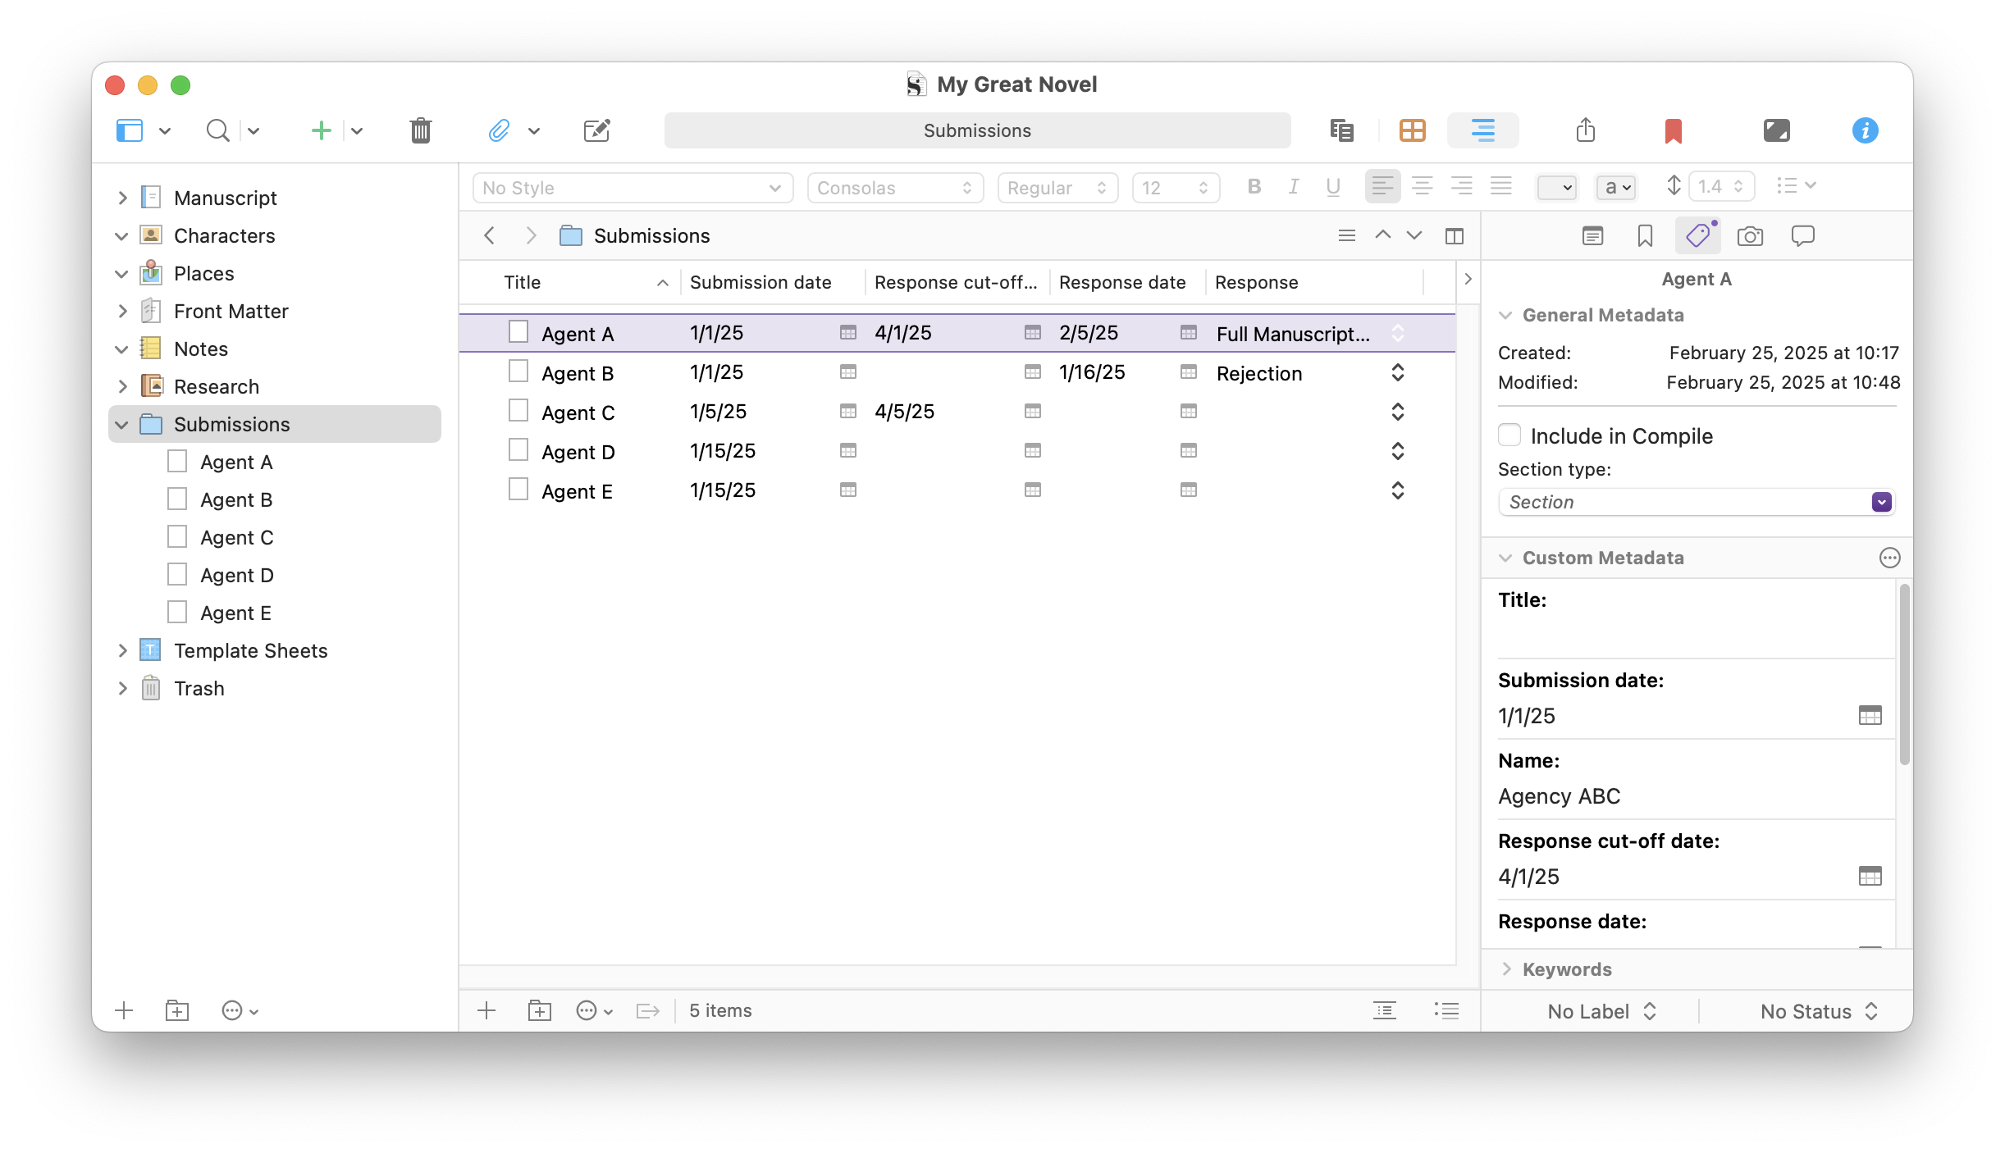Viewport: 2005px width, 1153px height.
Task: Switch to Outliner view mode
Action: coord(1482,130)
